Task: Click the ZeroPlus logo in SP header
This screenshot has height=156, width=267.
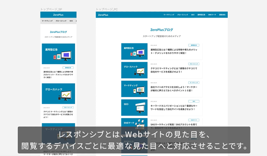Action: [58, 15]
